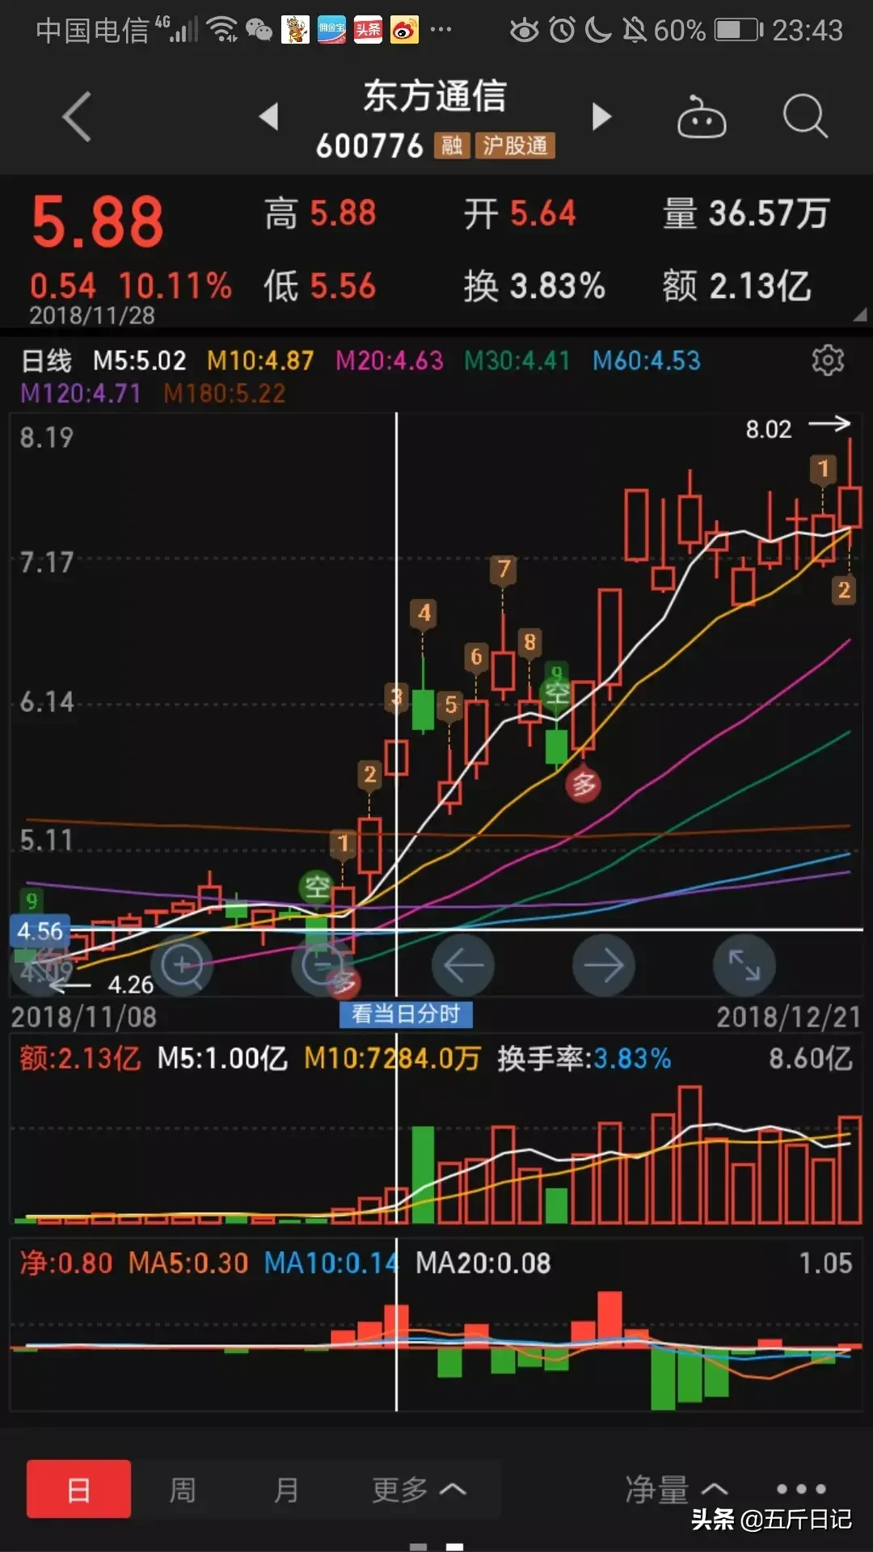The width and height of the screenshot is (873, 1552).
Task: Expand quote details corner triangle
Action: click(859, 314)
